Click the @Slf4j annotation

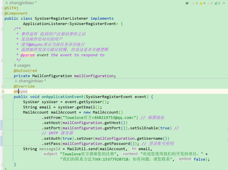11,8
